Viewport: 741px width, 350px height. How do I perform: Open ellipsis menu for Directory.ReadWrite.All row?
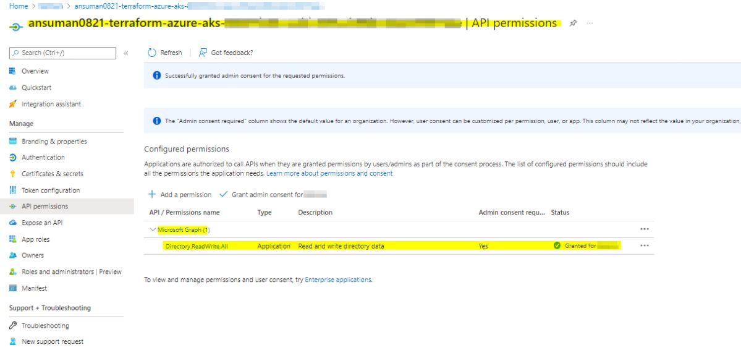pos(644,246)
